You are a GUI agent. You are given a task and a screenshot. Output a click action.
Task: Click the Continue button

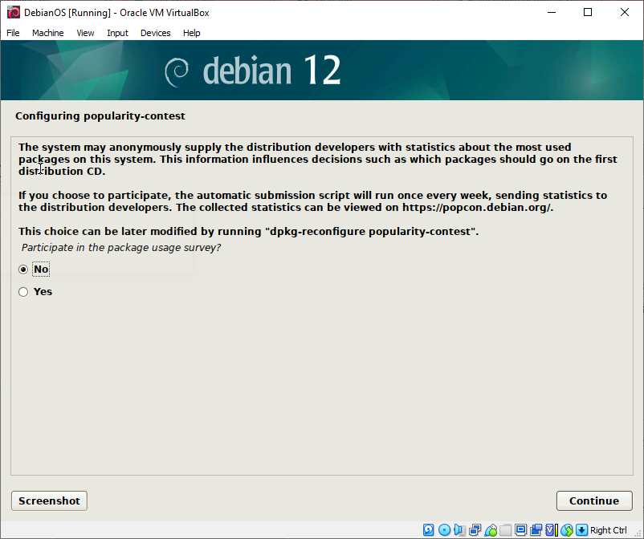tap(594, 500)
